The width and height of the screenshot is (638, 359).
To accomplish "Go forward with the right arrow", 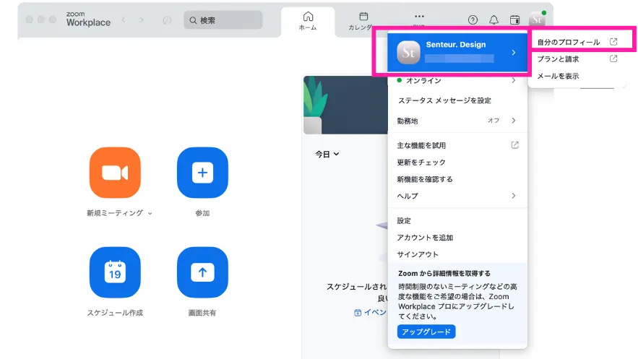I will pos(142,20).
